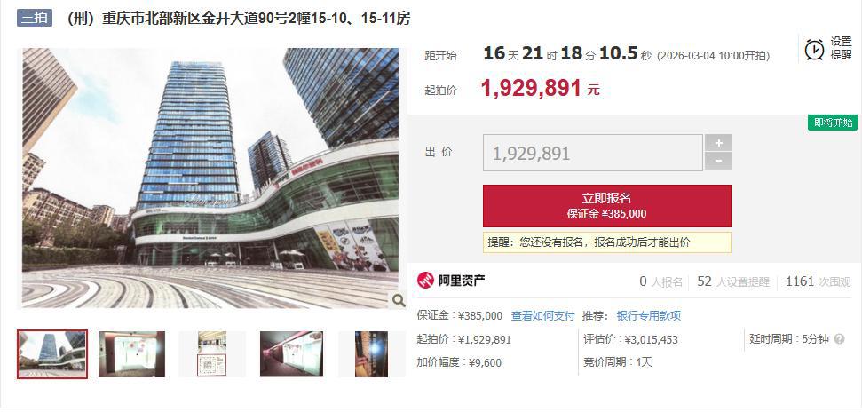
Task: Open 查看如何支付 payment help link
Action: (542, 315)
